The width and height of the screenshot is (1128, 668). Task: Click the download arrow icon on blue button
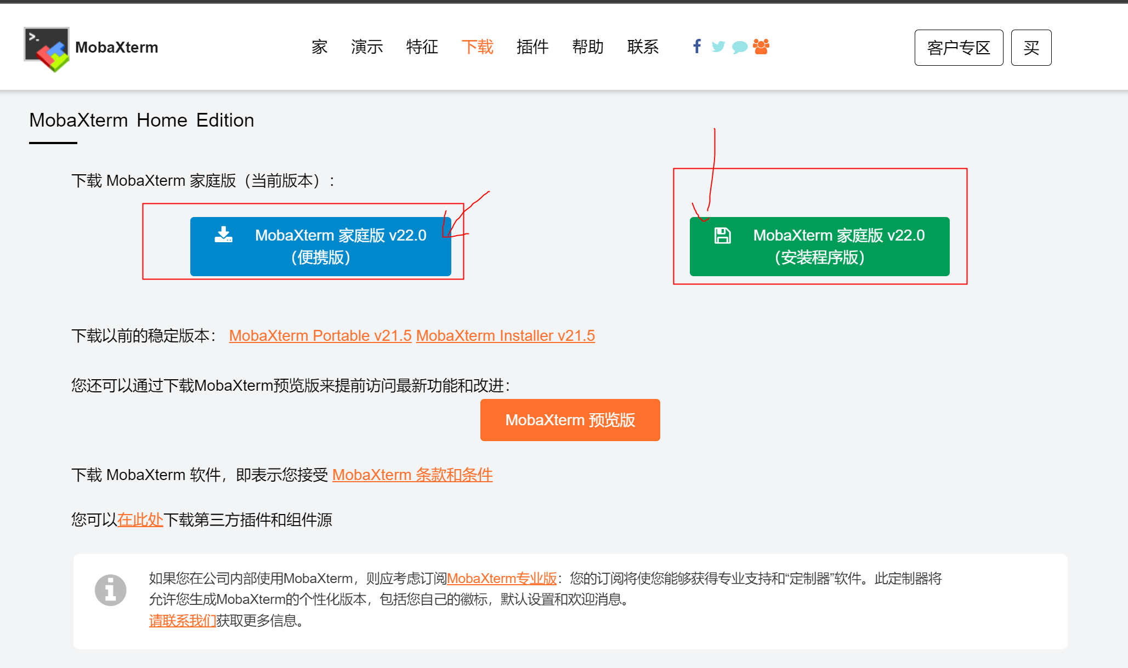click(x=223, y=235)
